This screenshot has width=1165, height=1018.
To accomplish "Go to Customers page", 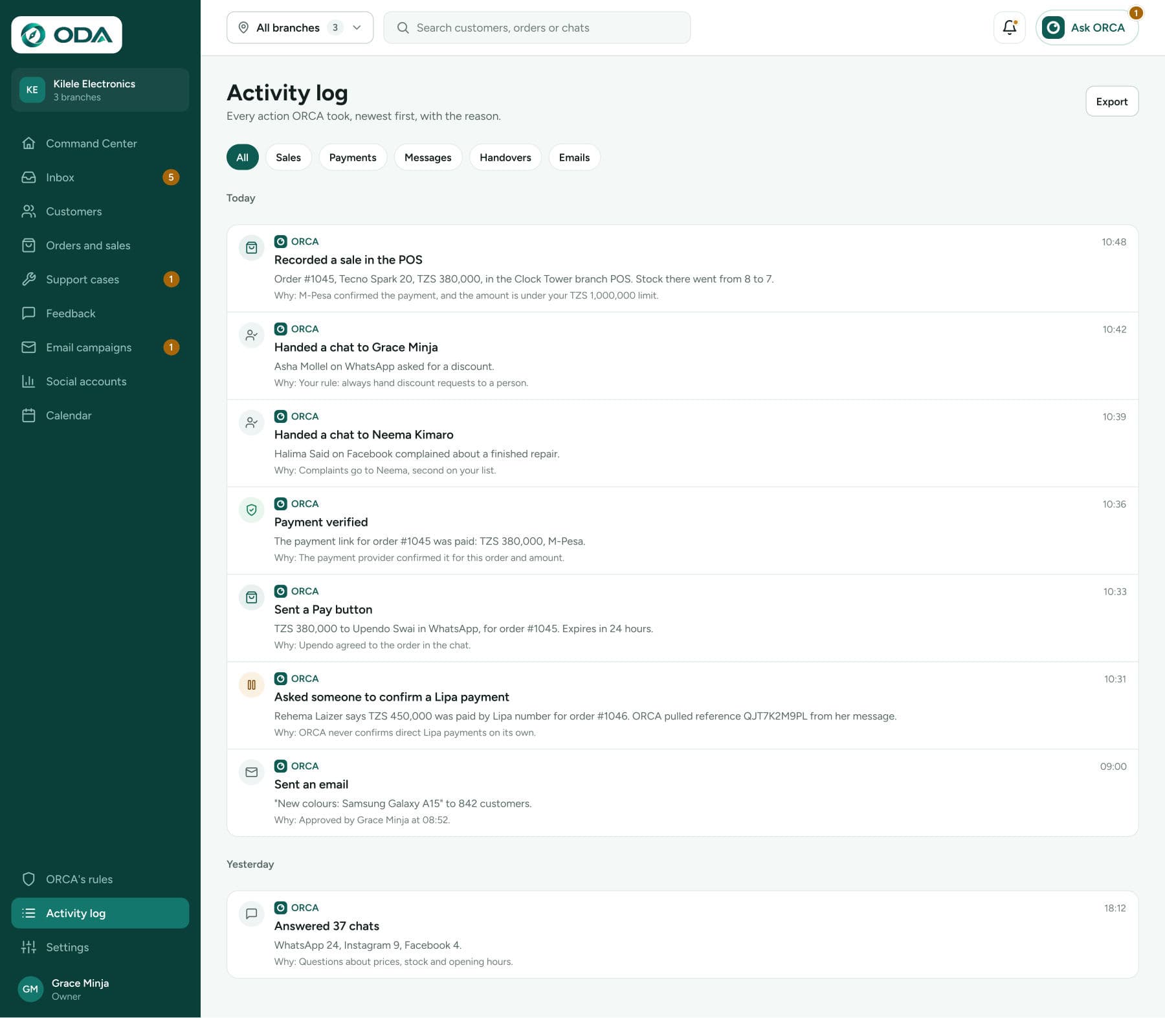I will pyautogui.click(x=100, y=211).
